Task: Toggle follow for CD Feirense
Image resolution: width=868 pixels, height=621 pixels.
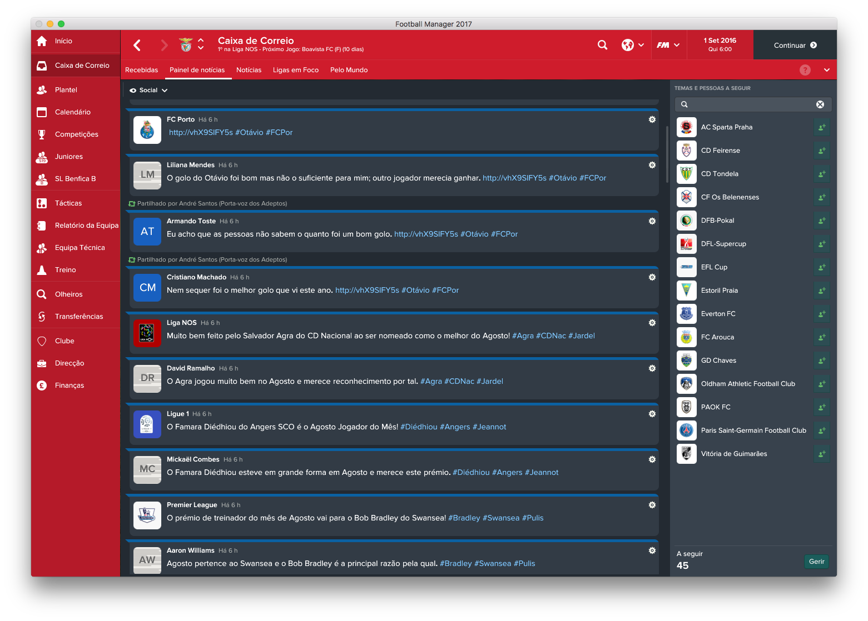Action: point(821,151)
